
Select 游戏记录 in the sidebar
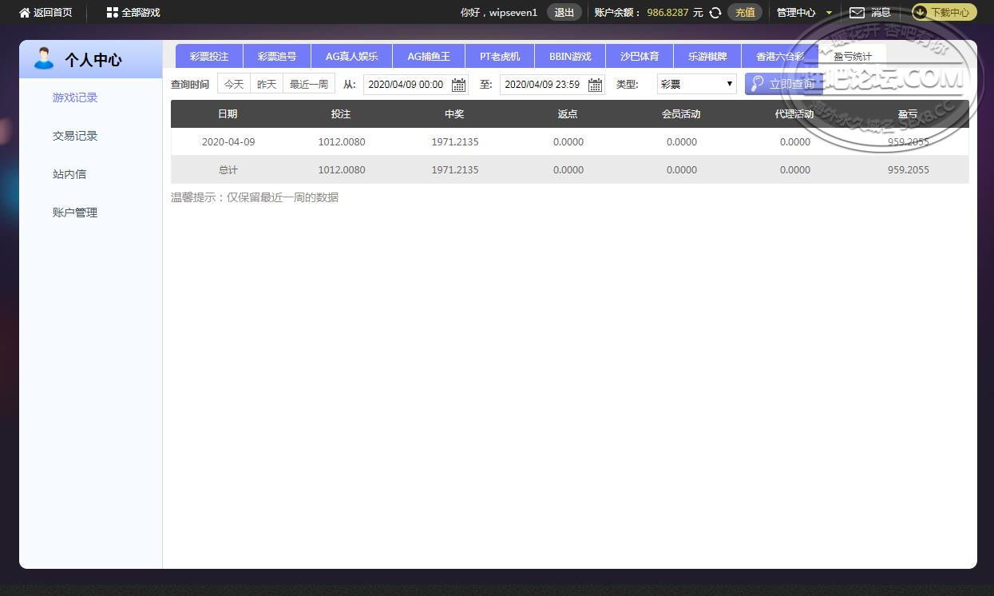(75, 97)
